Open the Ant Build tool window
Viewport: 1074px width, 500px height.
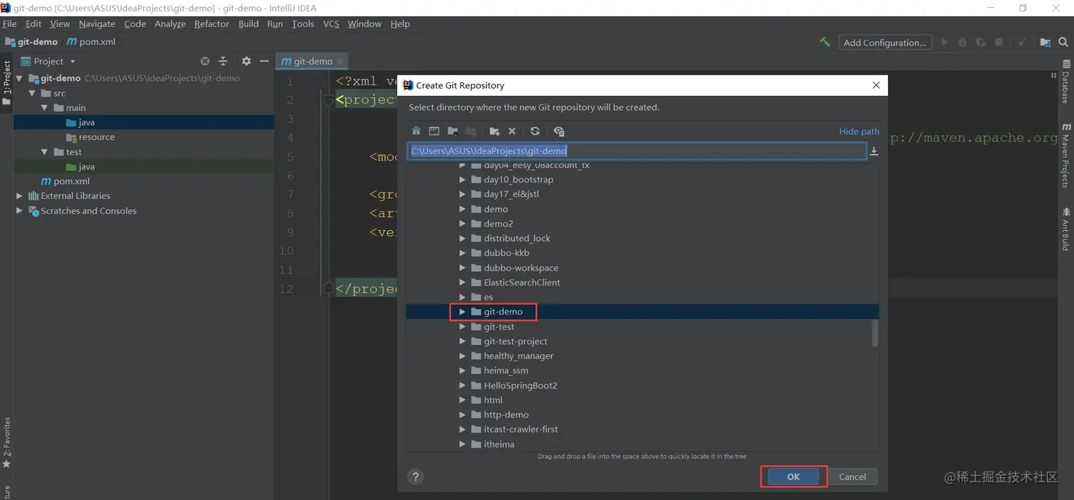pos(1065,229)
